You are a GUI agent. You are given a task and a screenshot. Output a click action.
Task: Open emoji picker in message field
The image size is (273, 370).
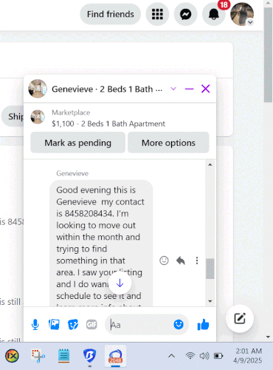[179, 324]
